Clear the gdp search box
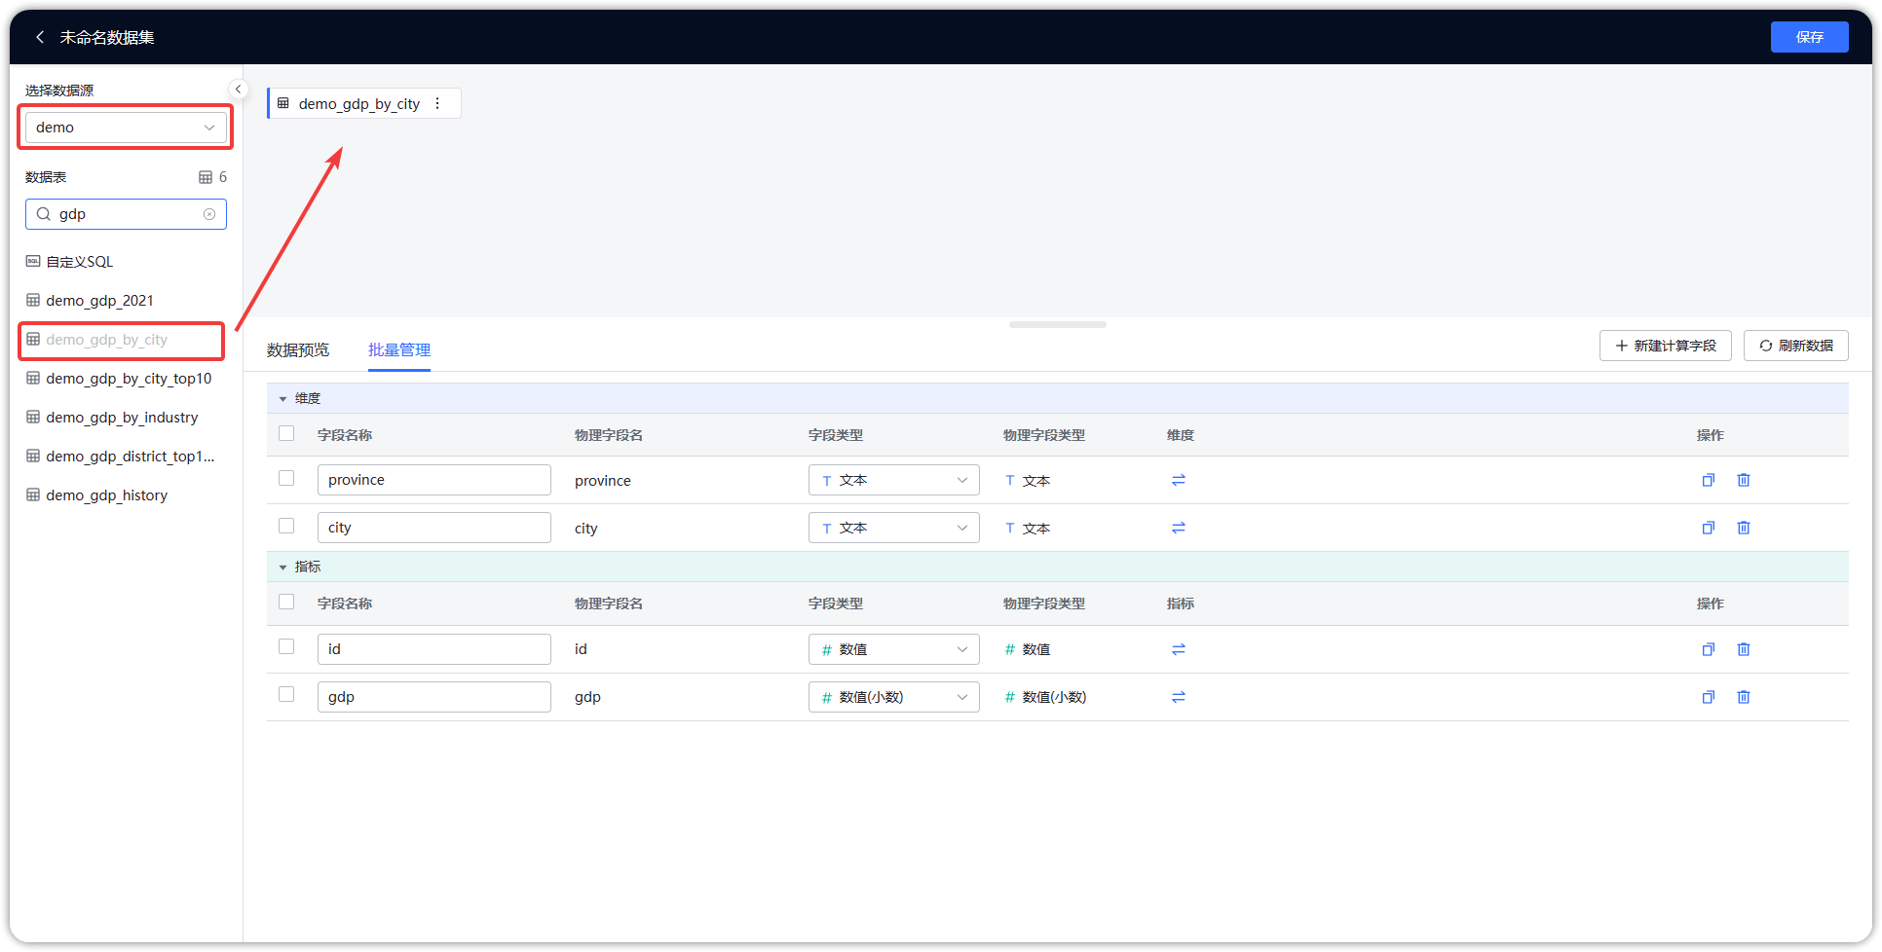The image size is (1882, 952). click(x=209, y=214)
